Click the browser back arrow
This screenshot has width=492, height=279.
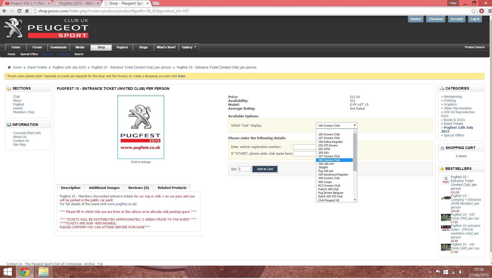[x=4, y=11]
